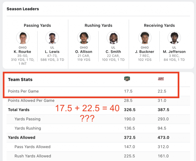Click the Points Per Game row label
The image size is (196, 161).
point(23,91)
